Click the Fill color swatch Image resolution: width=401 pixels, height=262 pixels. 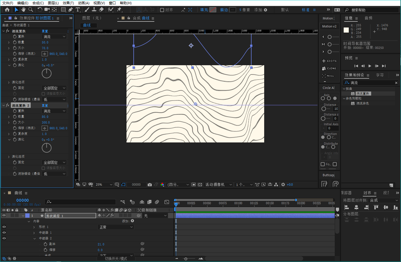[x=213, y=10]
